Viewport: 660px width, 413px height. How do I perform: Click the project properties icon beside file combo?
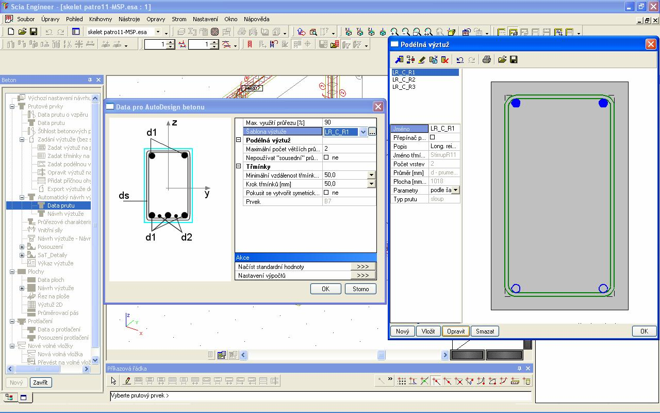76,32
